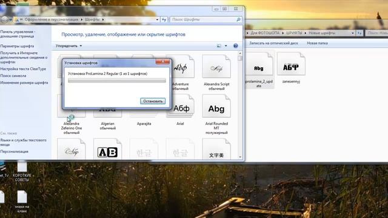Open the online font information link

pyautogui.click(x=24, y=58)
